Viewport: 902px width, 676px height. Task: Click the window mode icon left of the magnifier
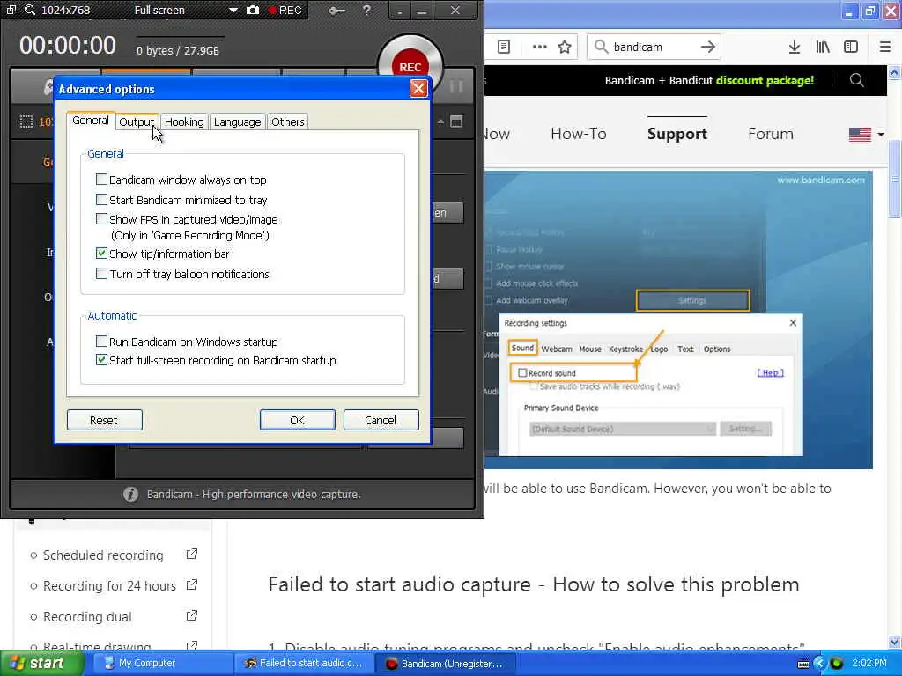(11, 10)
